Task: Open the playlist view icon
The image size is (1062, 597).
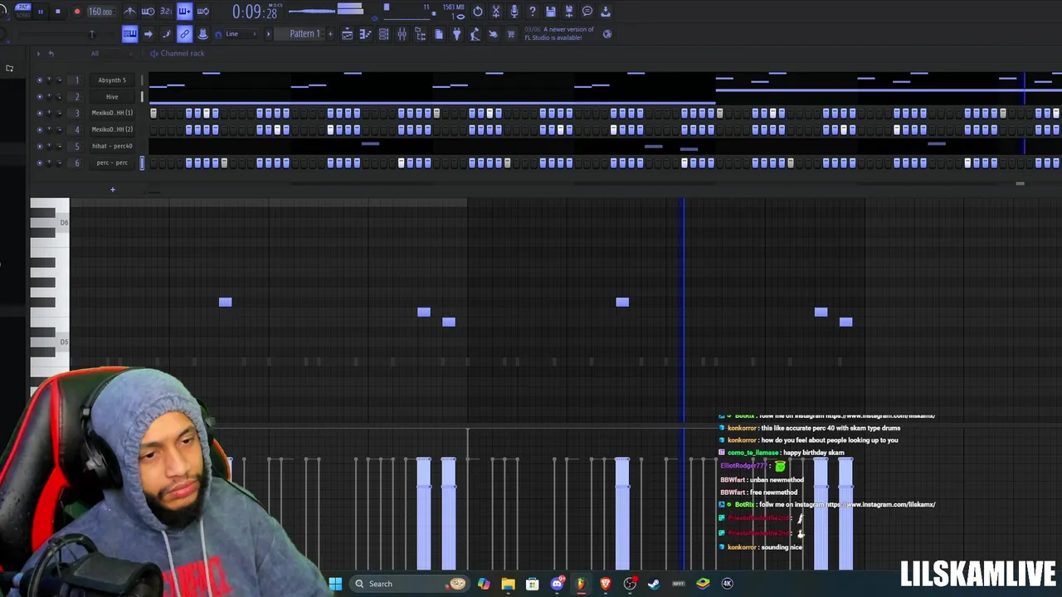Action: (348, 34)
